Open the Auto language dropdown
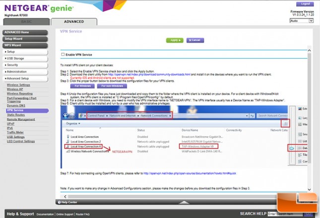 301,21
